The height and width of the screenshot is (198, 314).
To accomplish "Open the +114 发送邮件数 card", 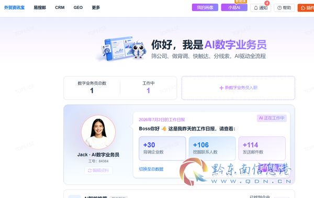I will point(262,149).
